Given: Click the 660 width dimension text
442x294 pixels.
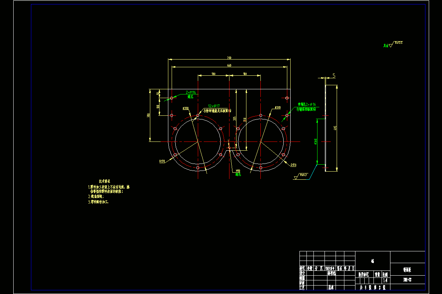Looking at the screenshot, I should [229, 65].
